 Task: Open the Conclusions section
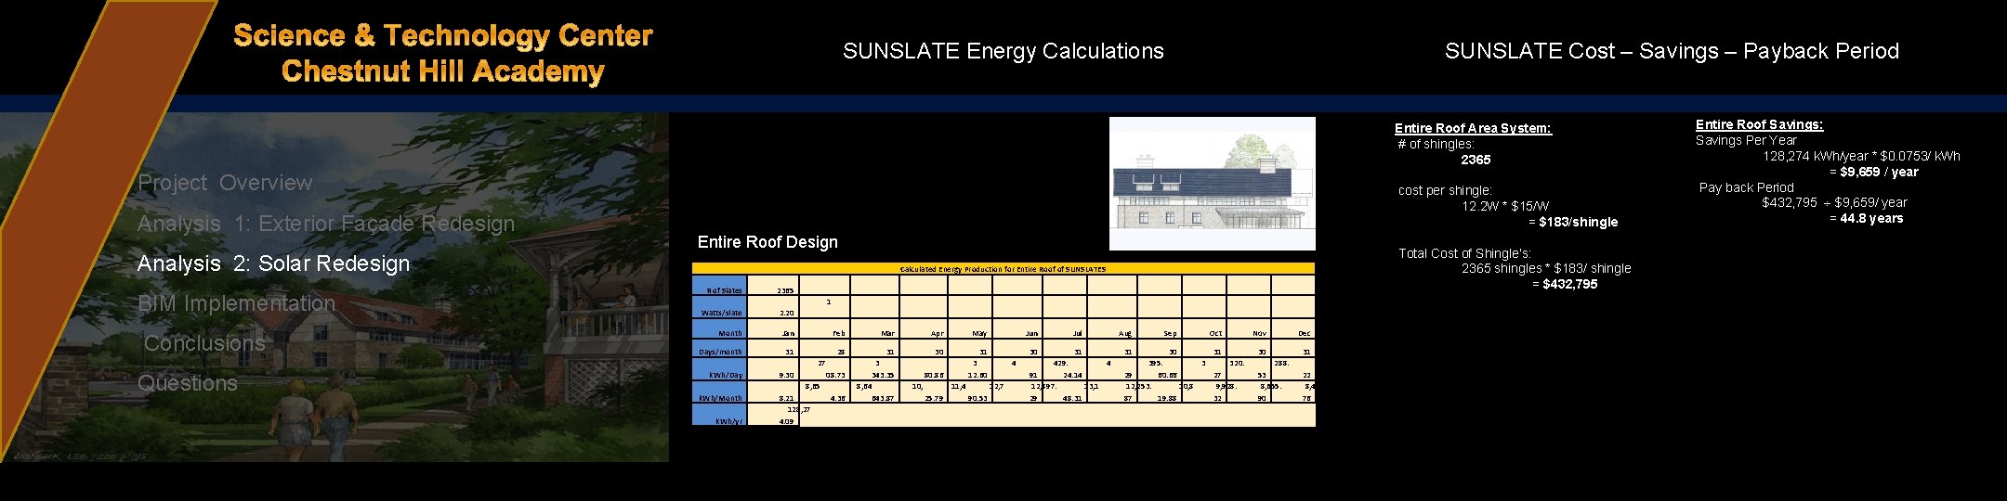click(204, 343)
